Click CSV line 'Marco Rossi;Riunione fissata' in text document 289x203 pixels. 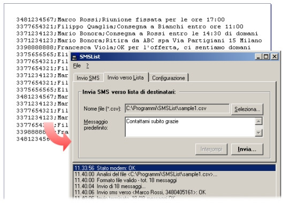[x=120, y=20]
